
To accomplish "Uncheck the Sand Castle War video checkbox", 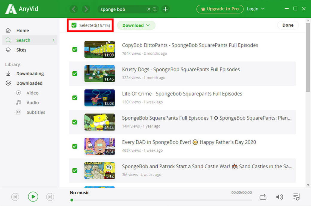I will click(74, 170).
